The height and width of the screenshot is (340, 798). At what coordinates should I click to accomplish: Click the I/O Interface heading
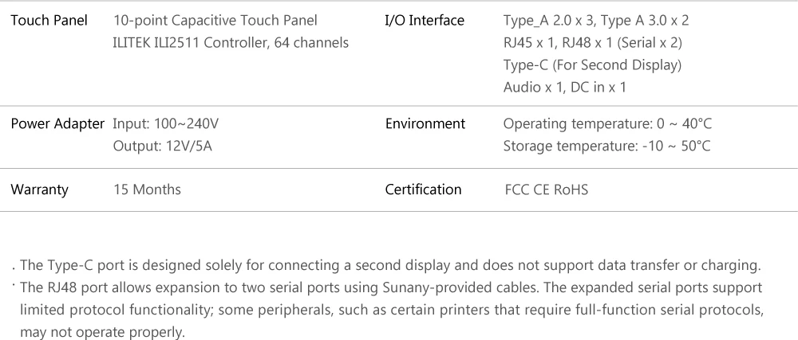click(425, 20)
